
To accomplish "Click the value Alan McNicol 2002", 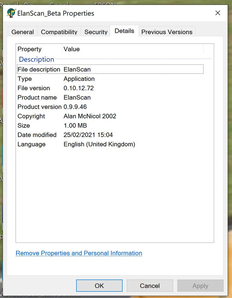I will click(90, 116).
